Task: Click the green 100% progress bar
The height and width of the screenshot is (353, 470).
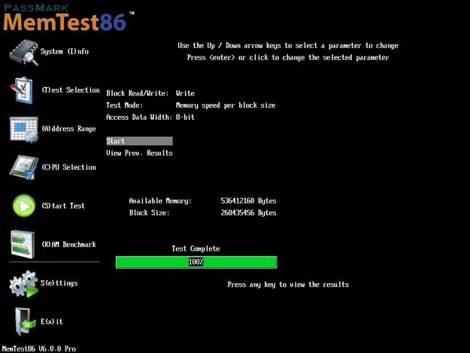Action: (196, 262)
